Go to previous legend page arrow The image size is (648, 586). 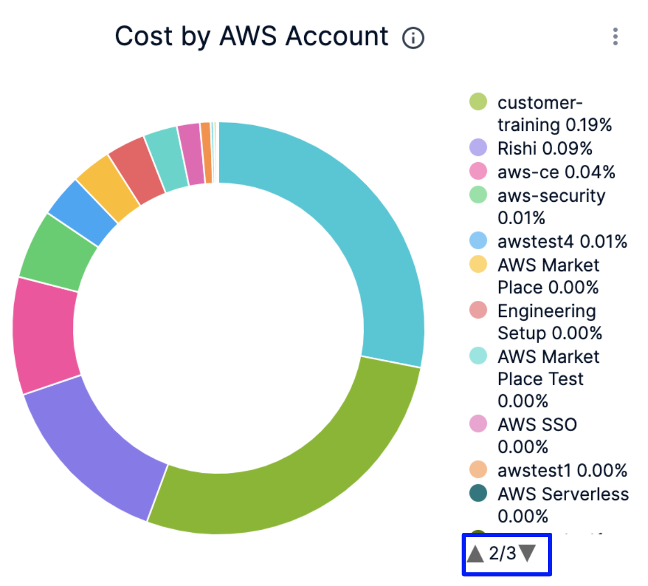475,554
